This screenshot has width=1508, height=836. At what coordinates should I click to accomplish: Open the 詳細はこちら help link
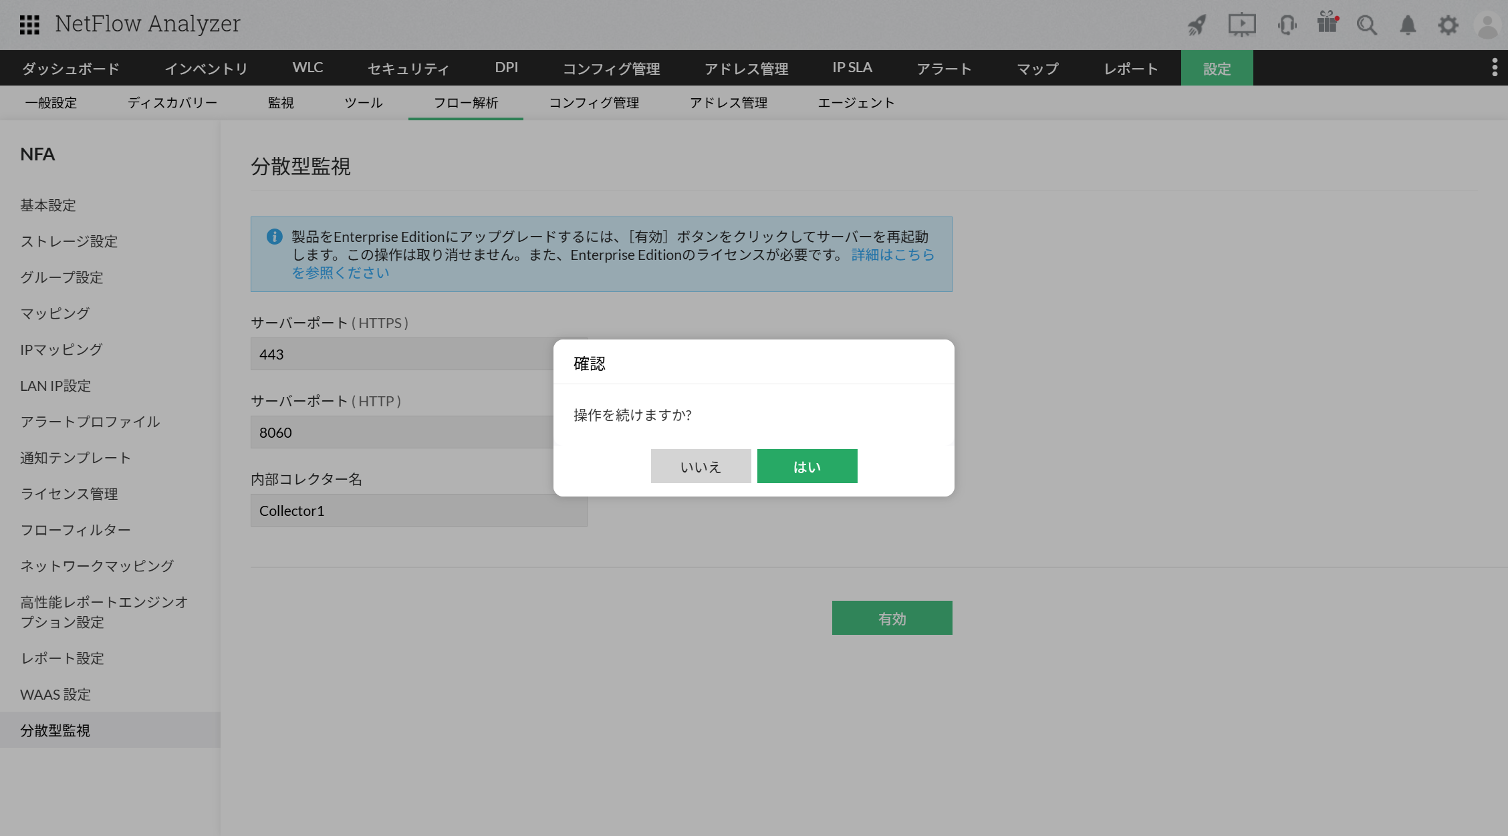tap(892, 255)
